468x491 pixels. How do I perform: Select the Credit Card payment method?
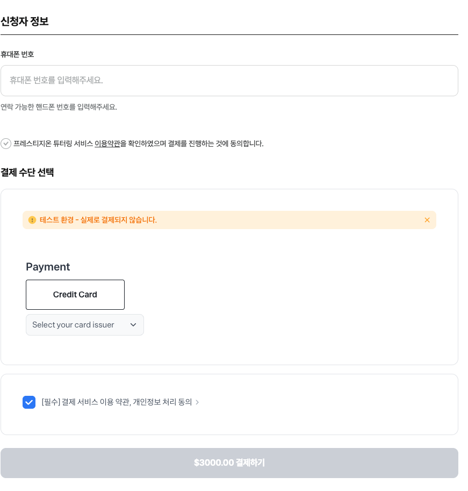(x=75, y=295)
